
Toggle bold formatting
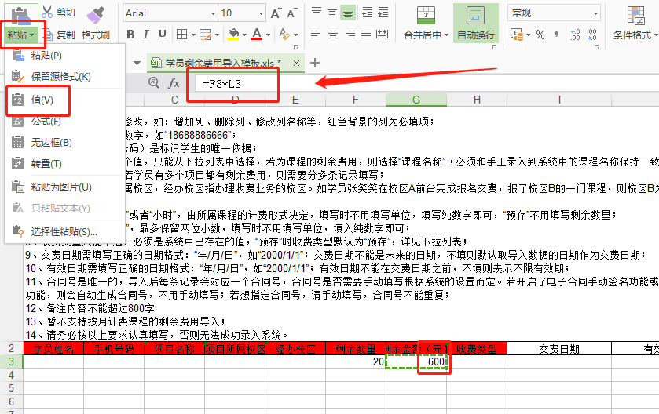[130, 34]
